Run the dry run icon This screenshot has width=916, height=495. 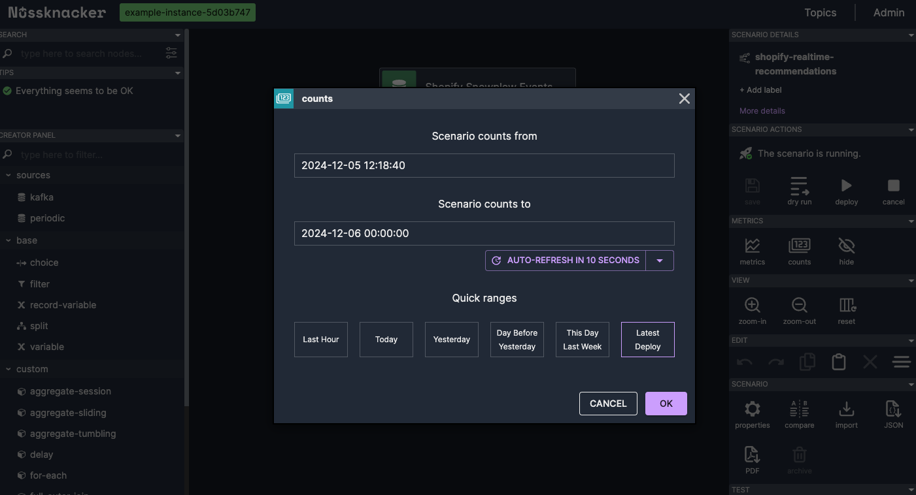[800, 186]
